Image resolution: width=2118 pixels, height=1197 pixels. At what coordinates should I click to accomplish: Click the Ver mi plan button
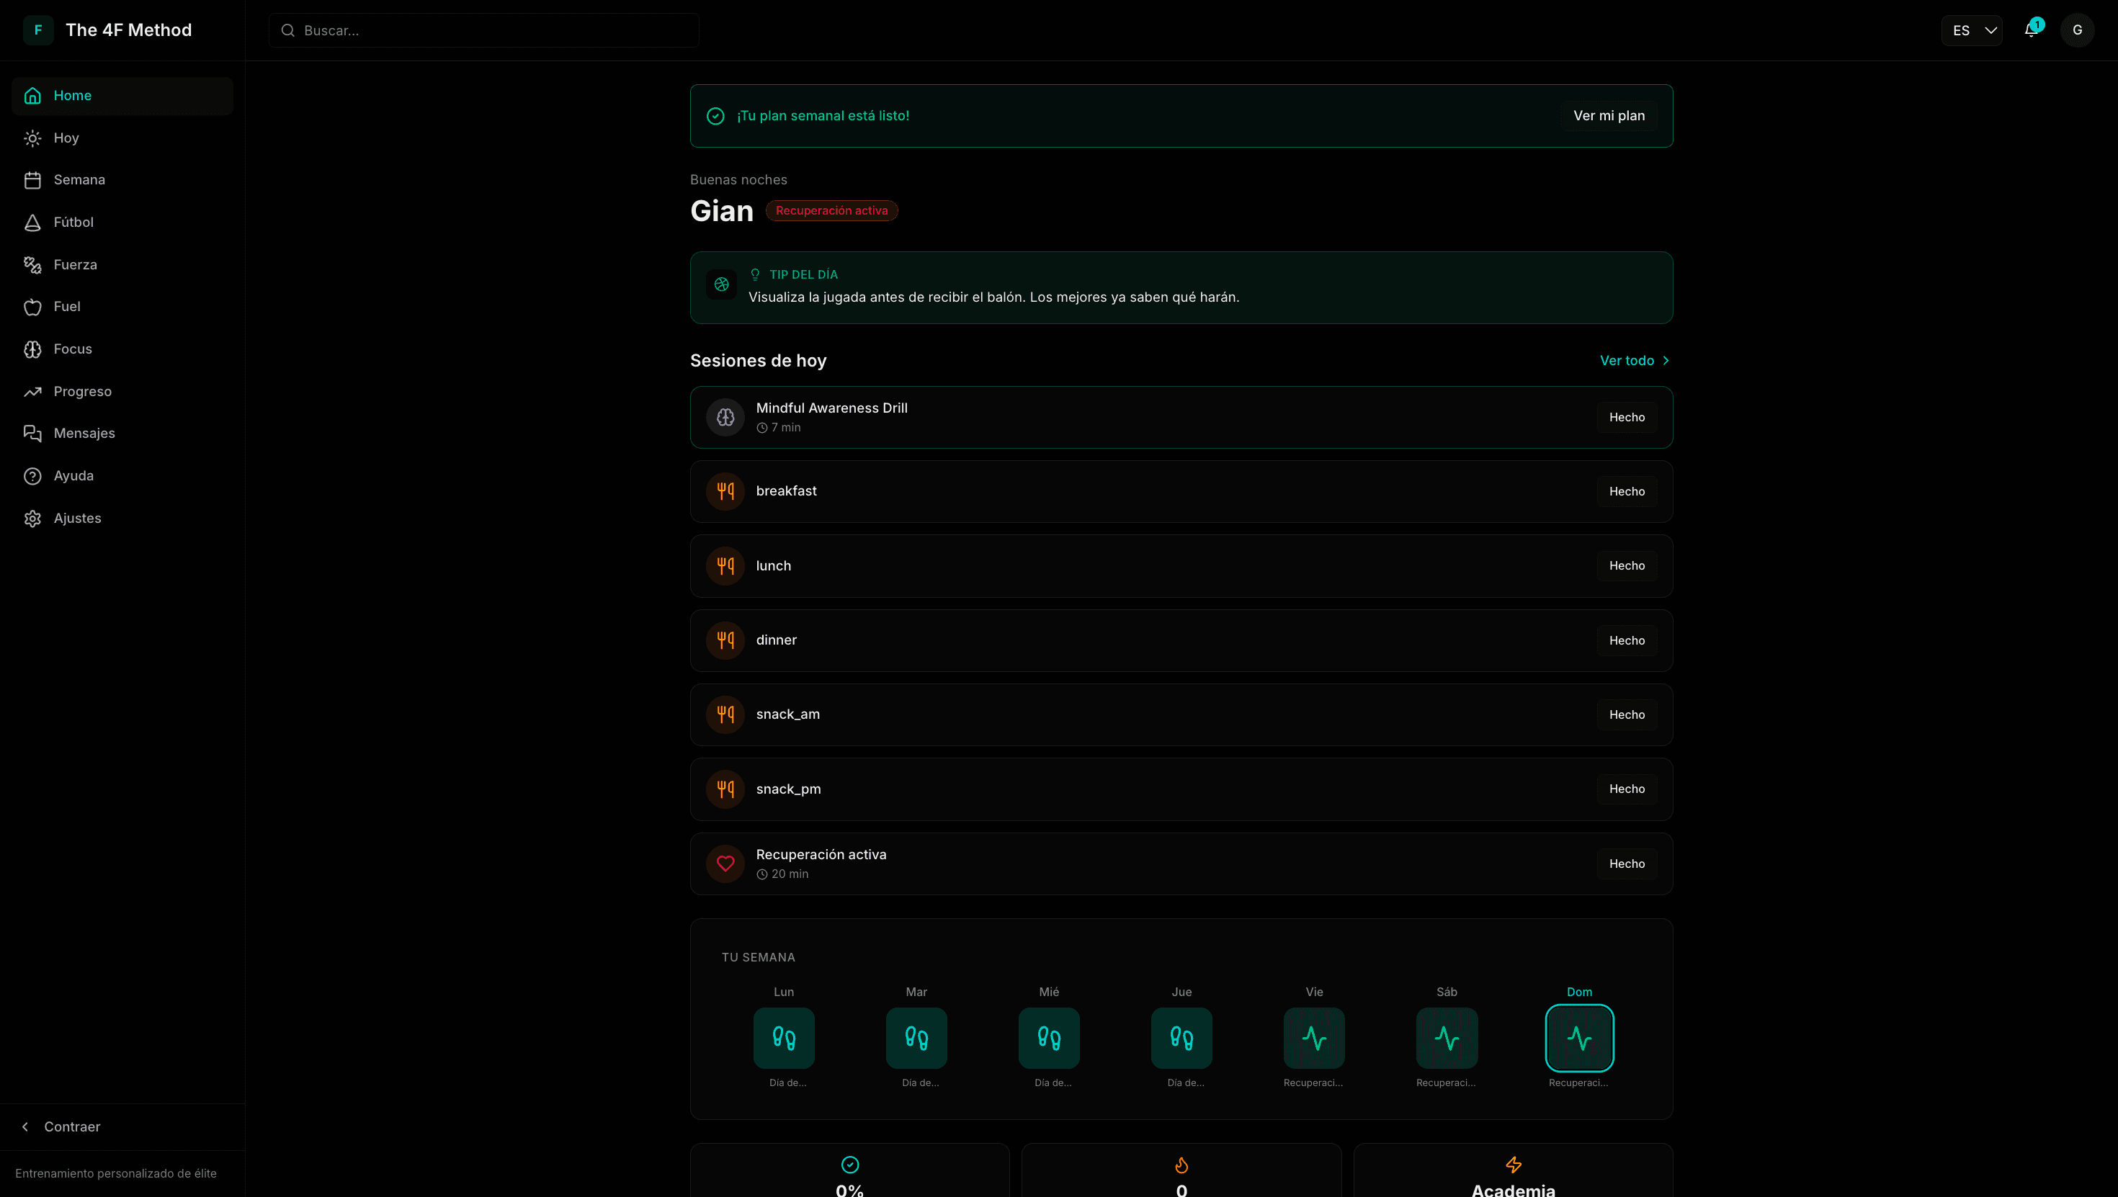(1608, 116)
